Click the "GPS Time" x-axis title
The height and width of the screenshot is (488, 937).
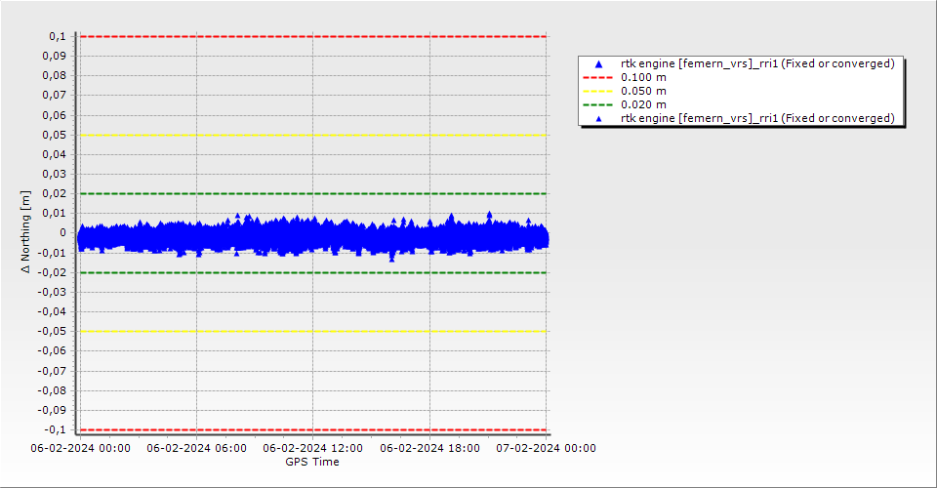click(x=312, y=462)
